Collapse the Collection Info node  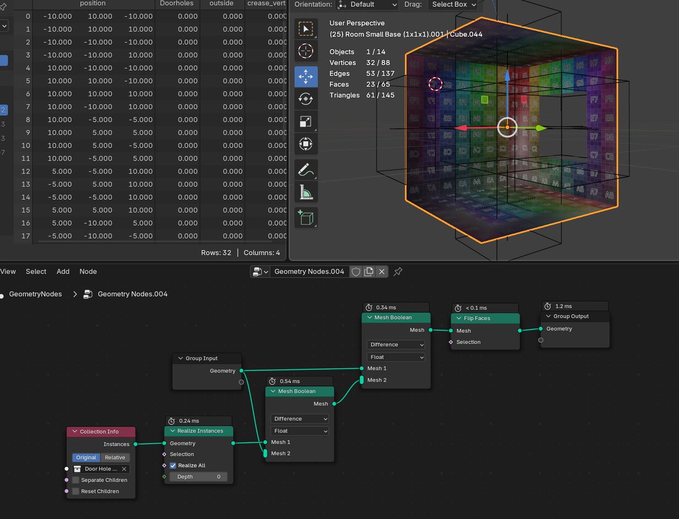[x=75, y=431]
